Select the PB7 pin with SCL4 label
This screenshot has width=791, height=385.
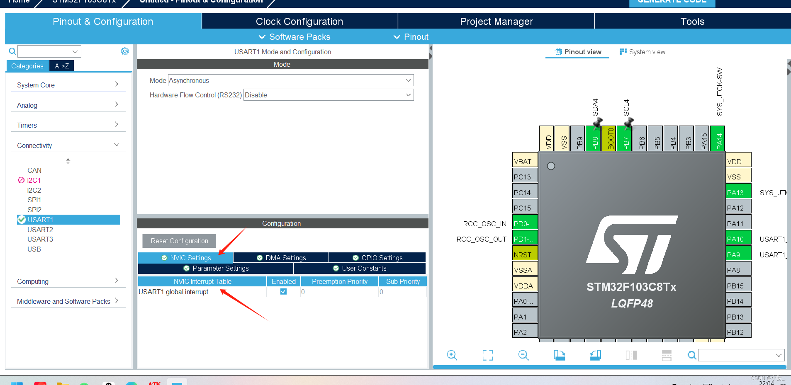(625, 138)
